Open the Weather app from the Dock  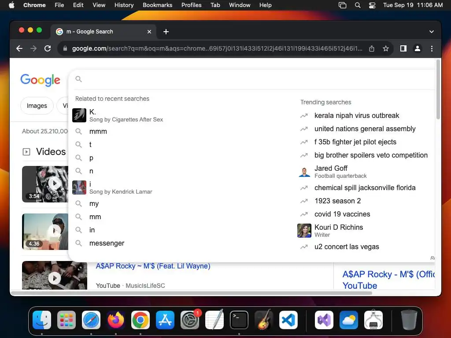[349, 320]
